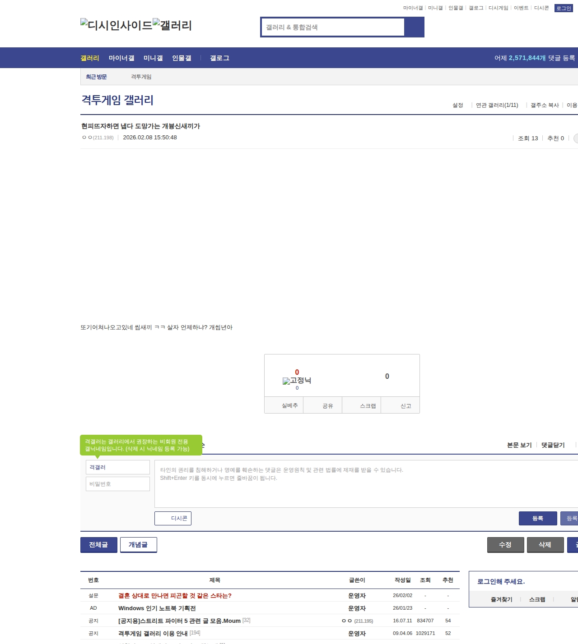Click the 스크랩 button under the vote box
Viewport: 578px width, 644px height.
[x=362, y=405]
